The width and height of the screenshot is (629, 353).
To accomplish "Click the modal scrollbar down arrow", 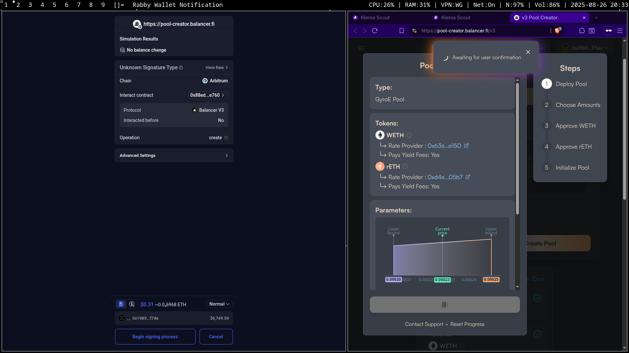I will pyautogui.click(x=517, y=287).
